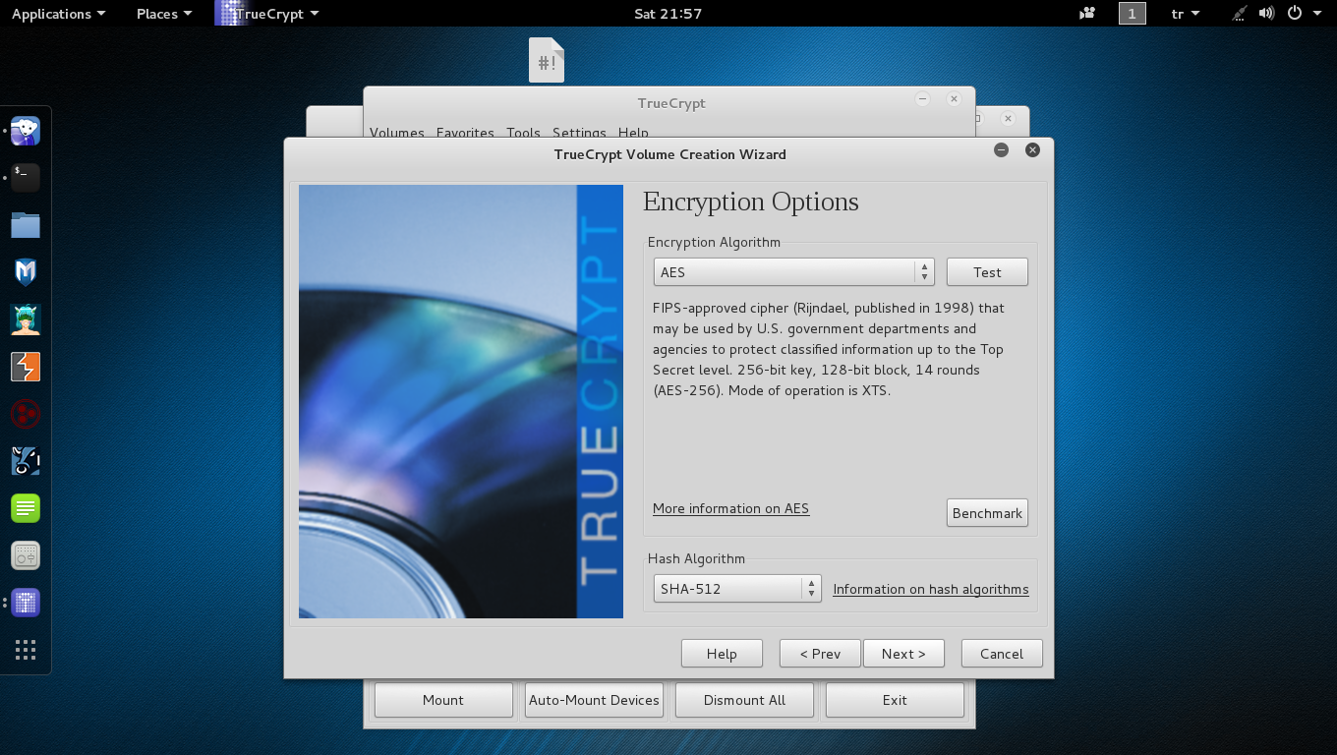Click the TrueCrypt Volume Creation Wizard title
Screen dimensions: 1337x755
click(x=670, y=154)
